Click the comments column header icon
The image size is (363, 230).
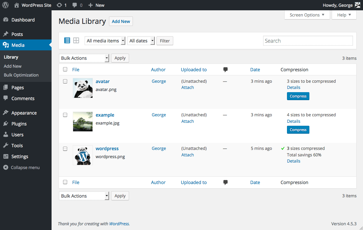tap(226, 70)
